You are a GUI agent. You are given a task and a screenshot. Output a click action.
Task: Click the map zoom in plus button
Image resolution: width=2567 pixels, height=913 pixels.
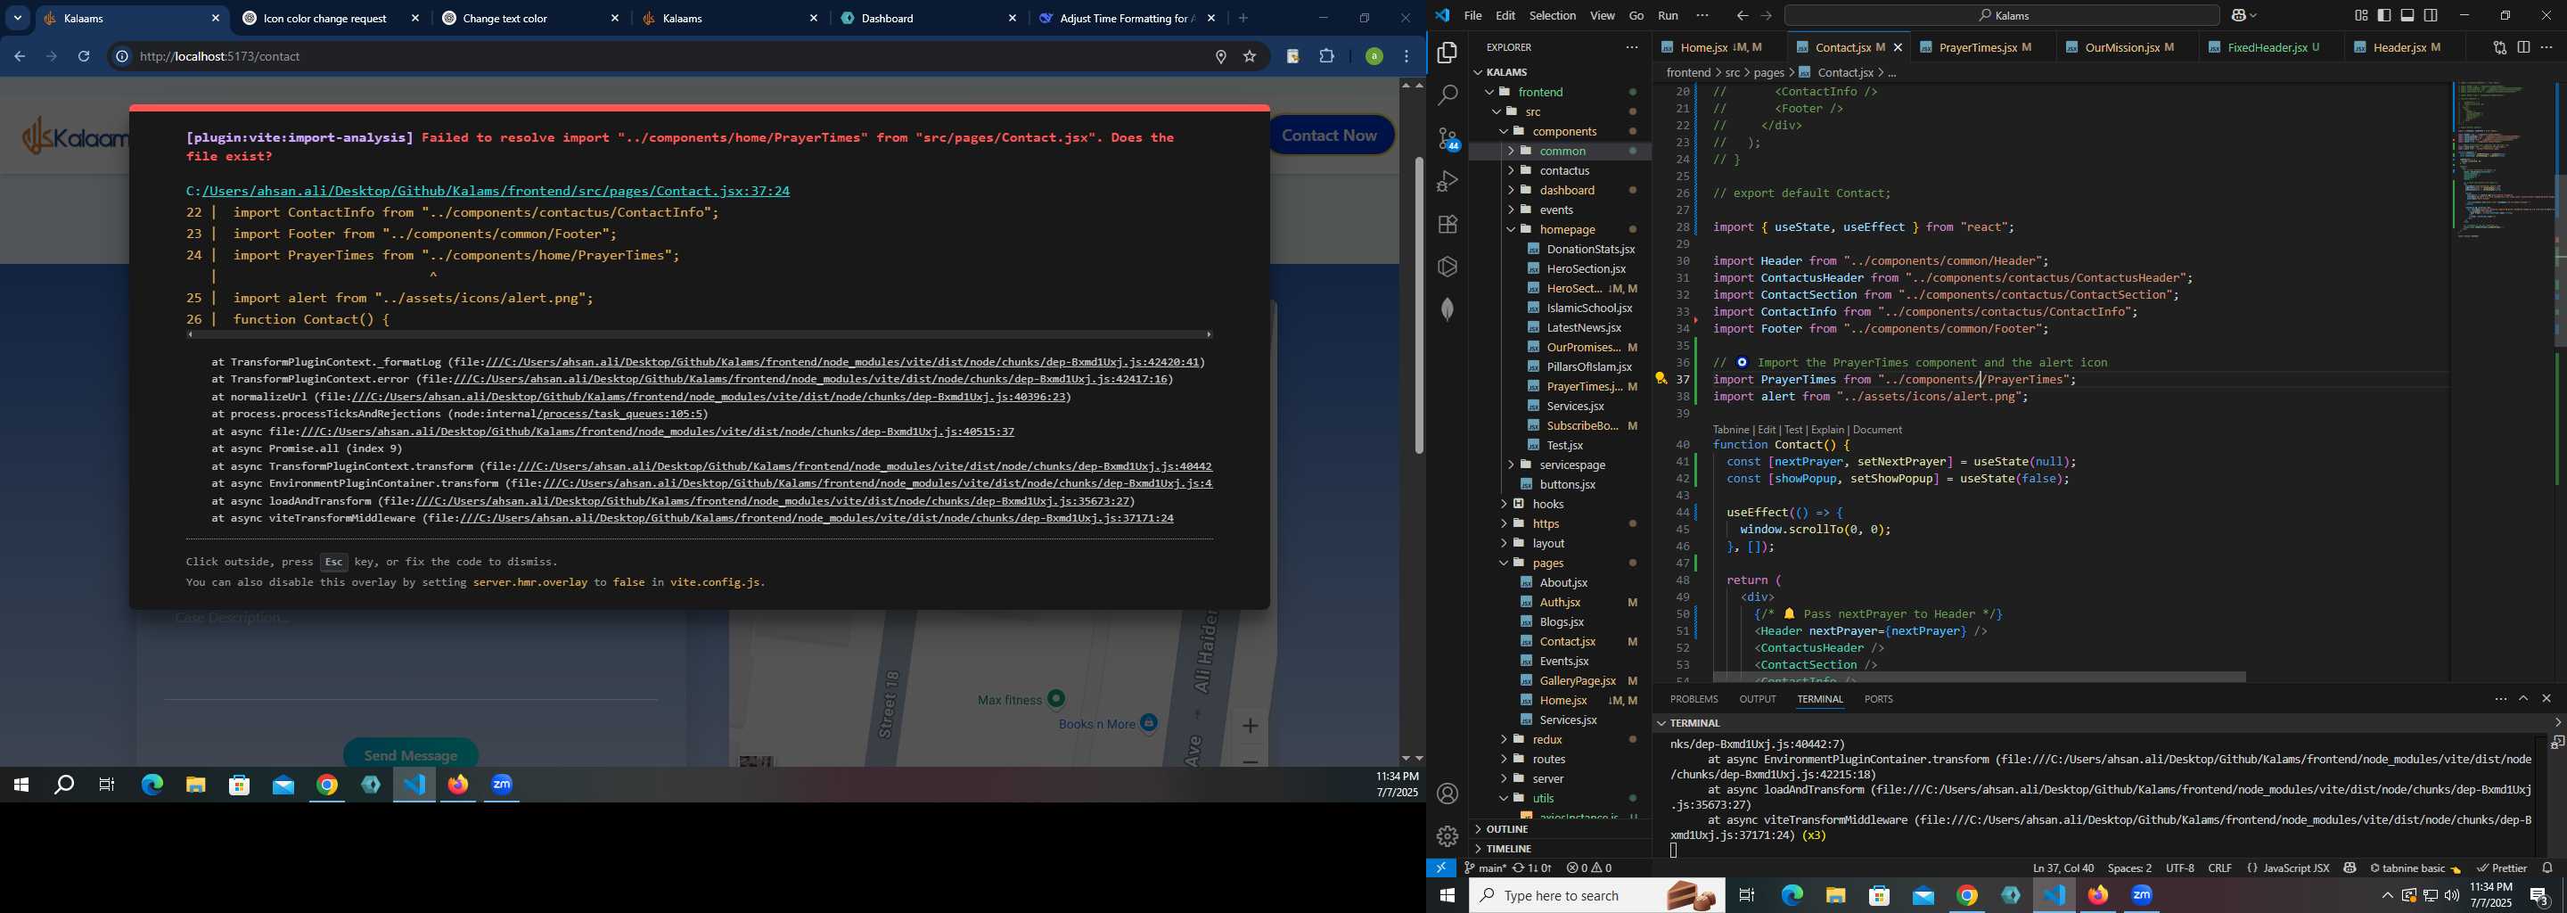[x=1251, y=726]
